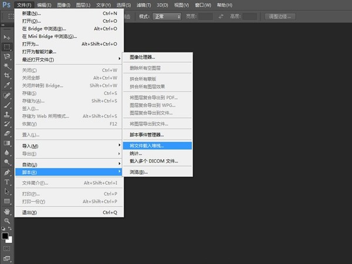
Task: Select the Rectangle shape tool
Action: (6, 201)
